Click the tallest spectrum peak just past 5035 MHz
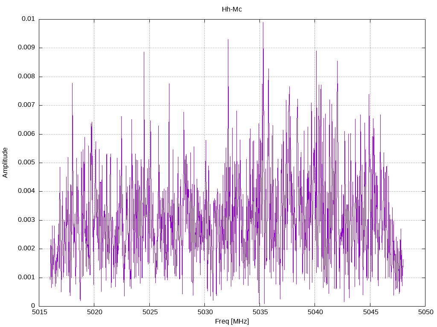437x327 pixels. click(x=263, y=23)
